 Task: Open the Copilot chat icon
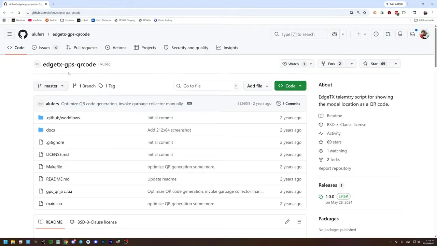click(x=335, y=34)
